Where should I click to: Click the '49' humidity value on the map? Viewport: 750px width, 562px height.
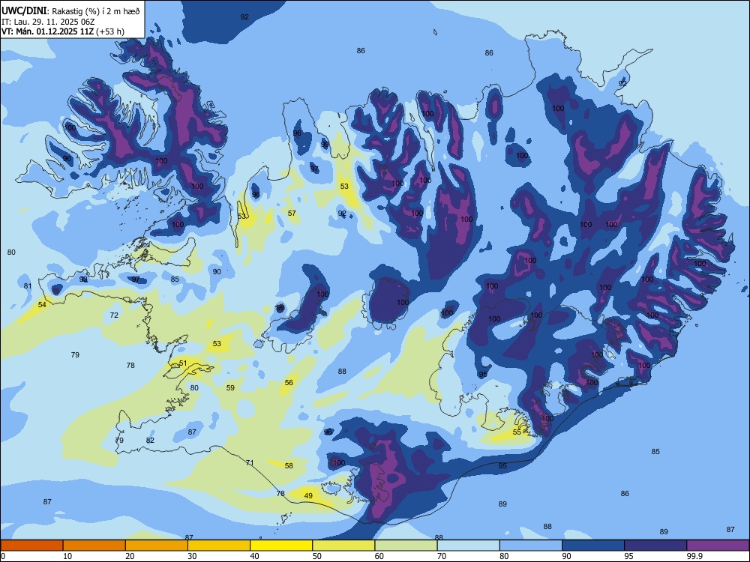click(x=308, y=495)
